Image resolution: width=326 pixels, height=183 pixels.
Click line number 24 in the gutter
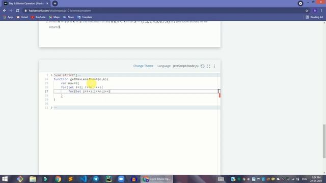(x=46, y=79)
